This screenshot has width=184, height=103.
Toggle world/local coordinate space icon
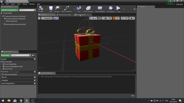[x=99, y=18]
